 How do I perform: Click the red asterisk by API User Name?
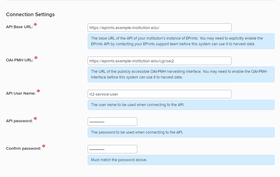click(x=38, y=91)
